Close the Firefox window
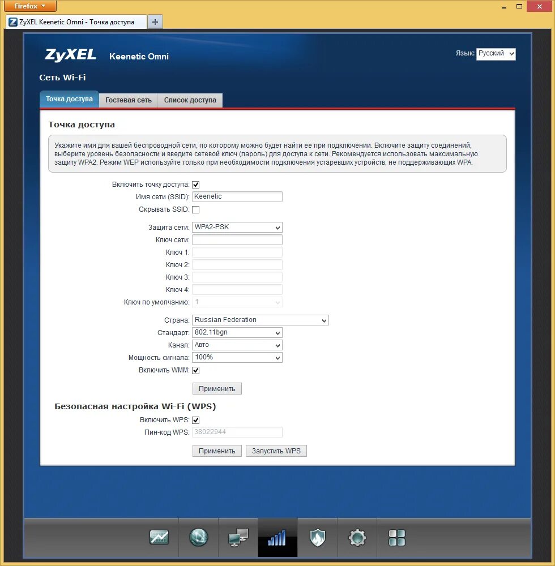Viewport: 555px width, 566px height. [x=540, y=6]
